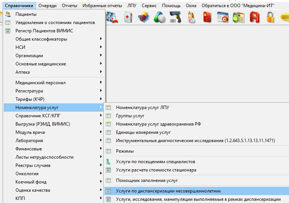The height and width of the screenshot is (203, 289).
Task: Click the gold padlock toolbar icon
Action: tap(271, 18)
